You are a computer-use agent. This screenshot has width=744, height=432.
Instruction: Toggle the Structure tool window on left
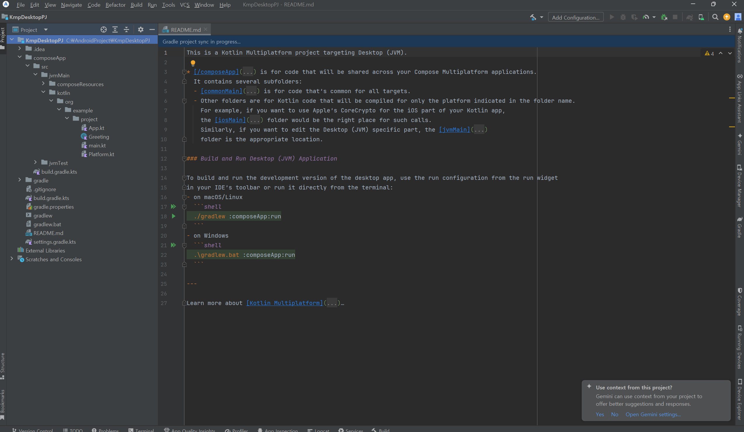[x=3, y=365]
